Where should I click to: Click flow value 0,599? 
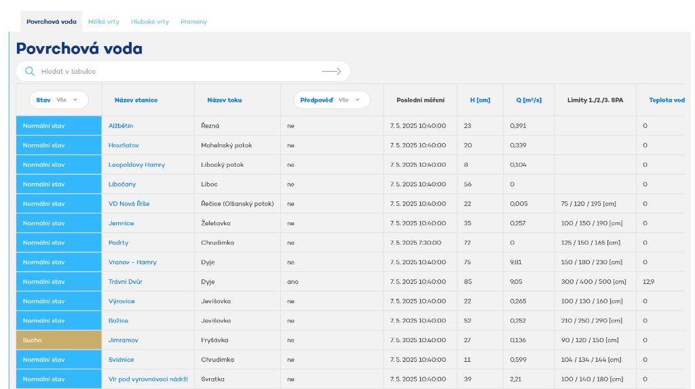(x=518, y=359)
